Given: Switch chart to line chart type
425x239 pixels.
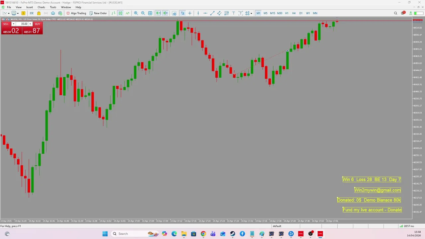Looking at the screenshot, I should pyautogui.click(x=127, y=13).
